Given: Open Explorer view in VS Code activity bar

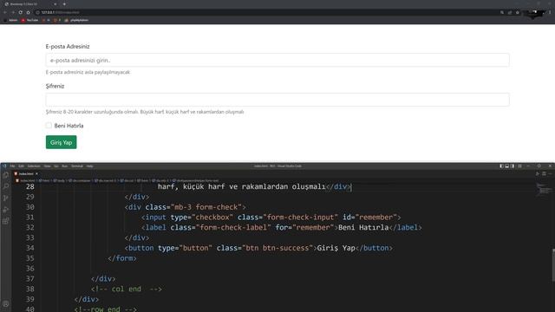Looking at the screenshot, I should pyautogui.click(x=6, y=175).
